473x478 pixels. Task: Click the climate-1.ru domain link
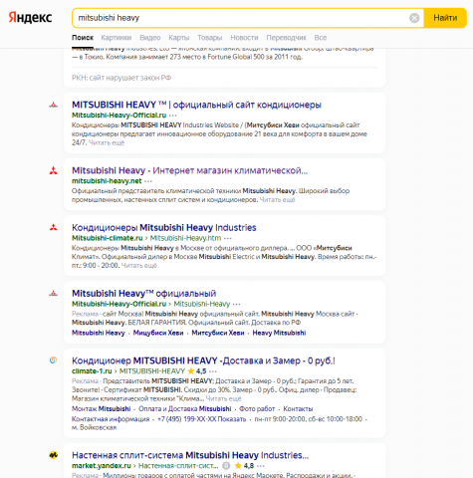click(x=92, y=371)
